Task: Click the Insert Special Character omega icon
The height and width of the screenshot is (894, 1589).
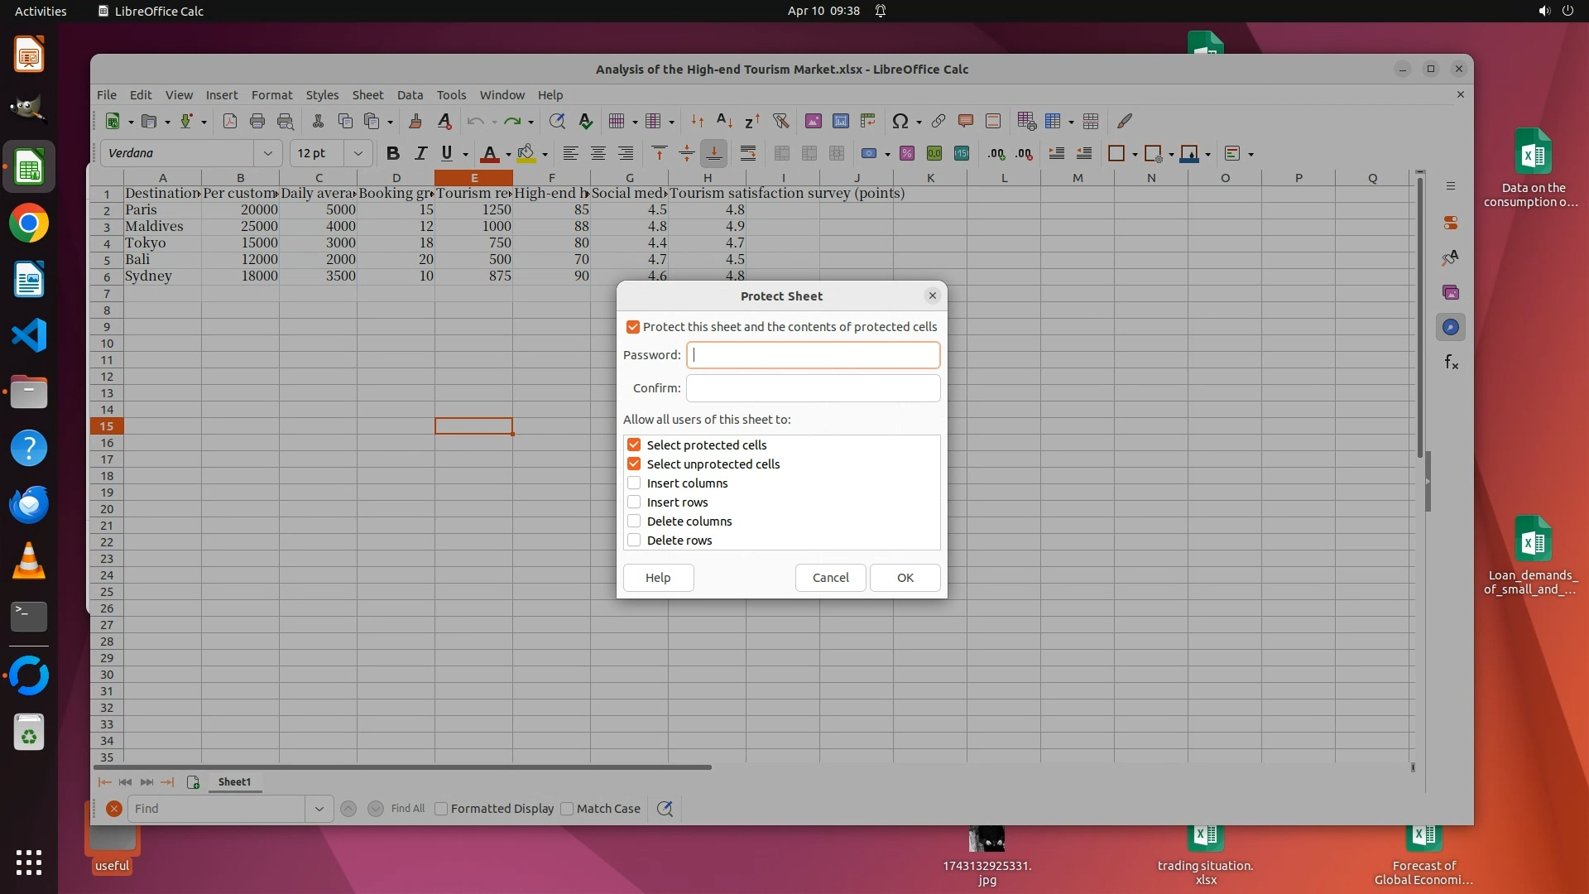Action: tap(900, 121)
